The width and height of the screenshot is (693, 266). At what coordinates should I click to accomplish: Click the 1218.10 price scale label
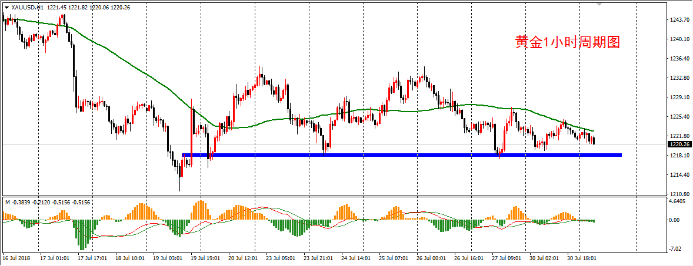(679, 155)
